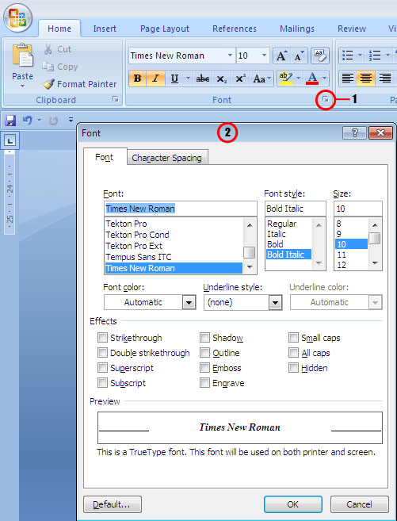Screen dimensions: 397x521
Task: Click the Numbering list icon
Action: pyautogui.click(x=375, y=56)
